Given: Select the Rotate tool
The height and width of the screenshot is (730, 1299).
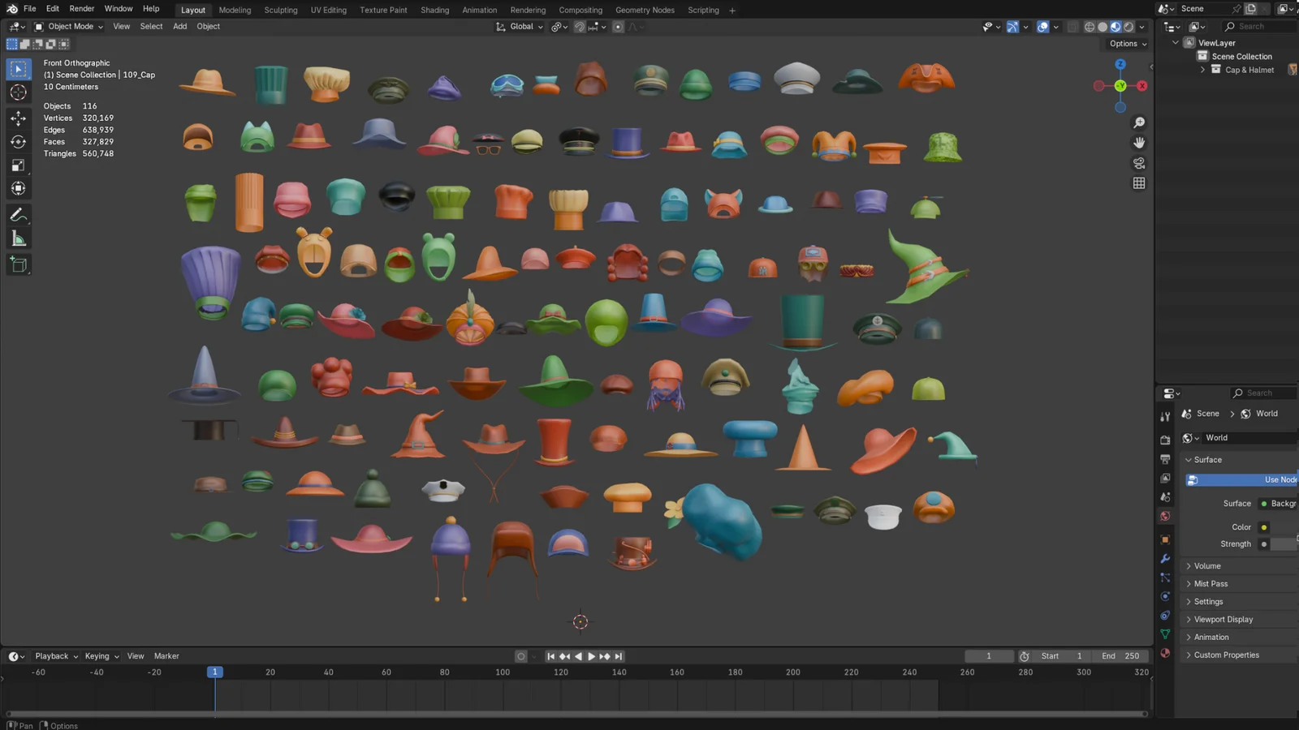Looking at the screenshot, I should point(18,141).
